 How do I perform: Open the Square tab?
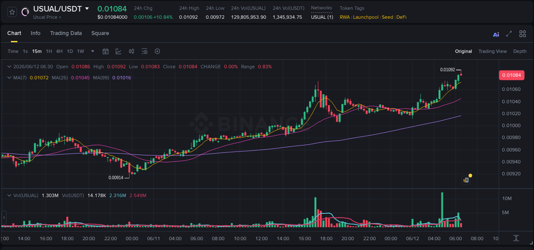pyautogui.click(x=100, y=33)
